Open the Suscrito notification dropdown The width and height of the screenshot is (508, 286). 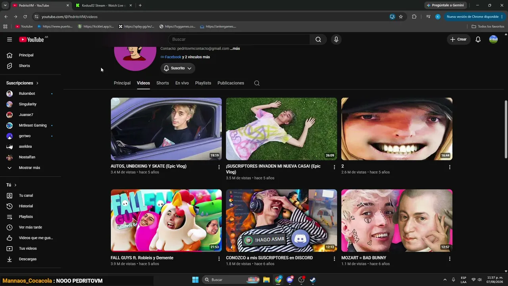[178, 68]
